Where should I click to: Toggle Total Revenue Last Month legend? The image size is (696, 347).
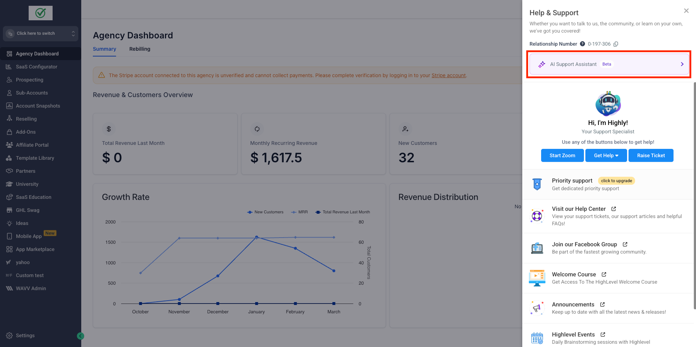pyautogui.click(x=343, y=212)
